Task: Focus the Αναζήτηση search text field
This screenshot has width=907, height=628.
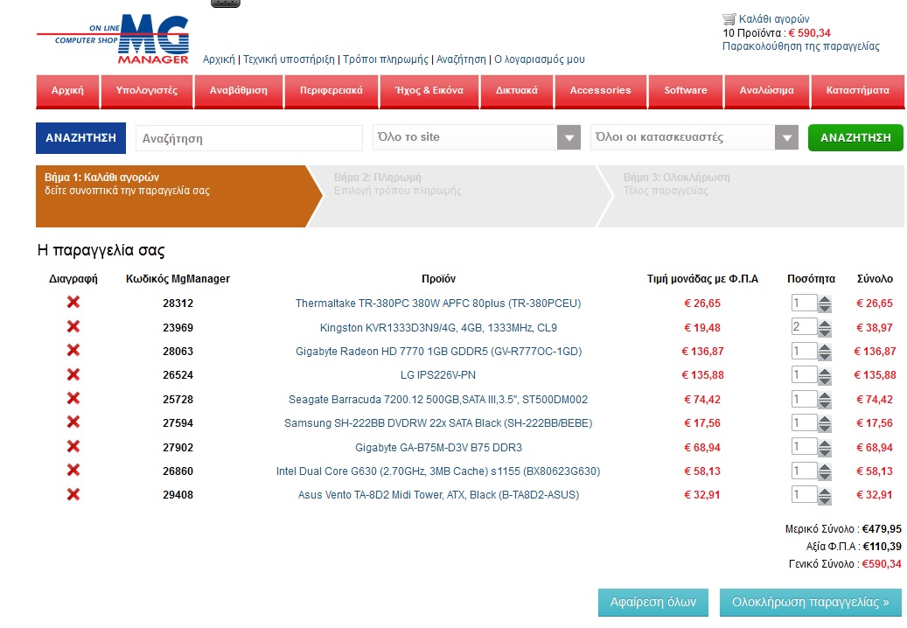Action: click(x=249, y=139)
